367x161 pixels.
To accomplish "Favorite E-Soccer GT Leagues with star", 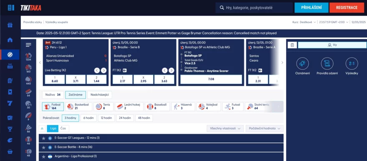I will click(43, 138).
